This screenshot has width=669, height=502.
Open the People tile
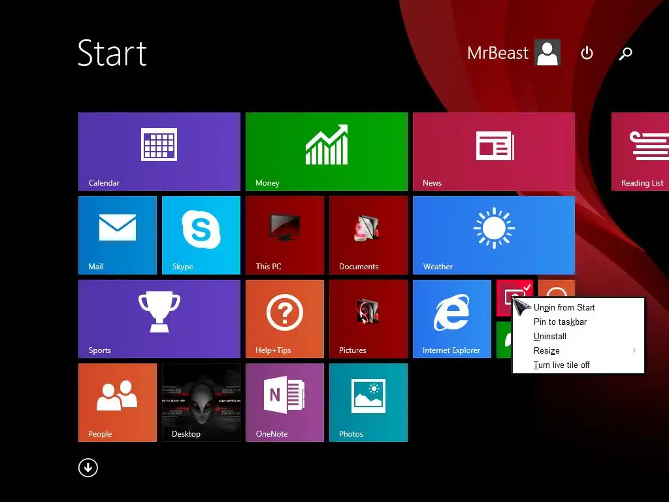(x=118, y=403)
